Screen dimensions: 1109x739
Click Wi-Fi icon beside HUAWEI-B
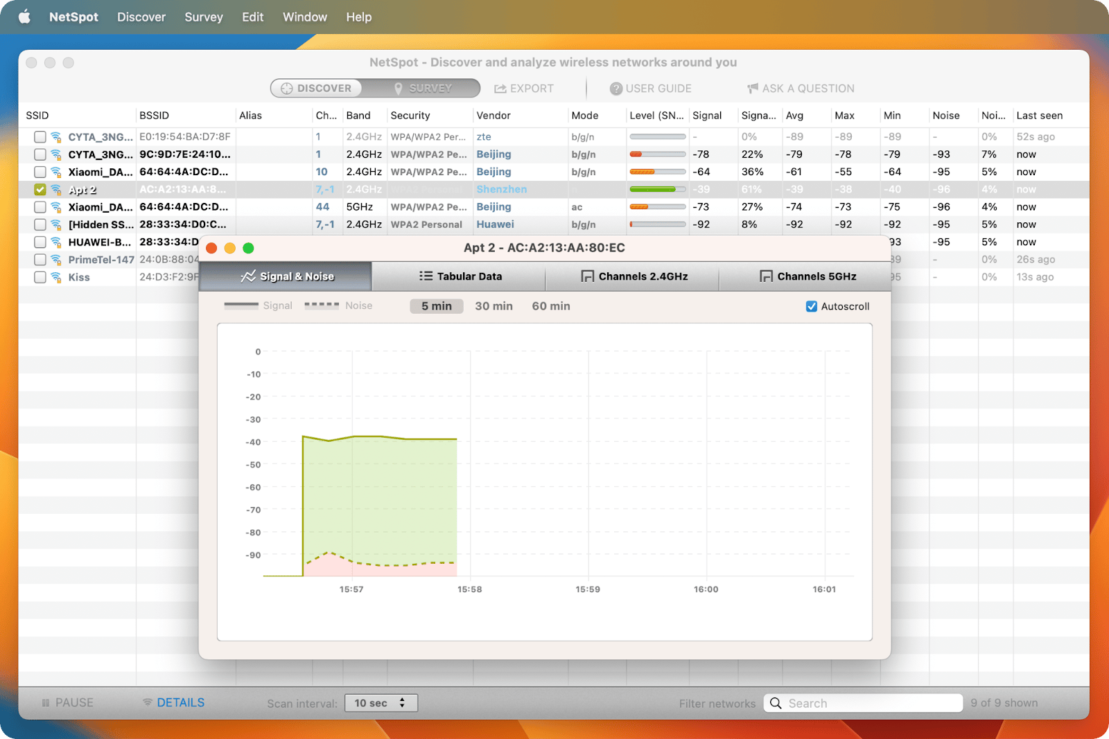click(56, 242)
